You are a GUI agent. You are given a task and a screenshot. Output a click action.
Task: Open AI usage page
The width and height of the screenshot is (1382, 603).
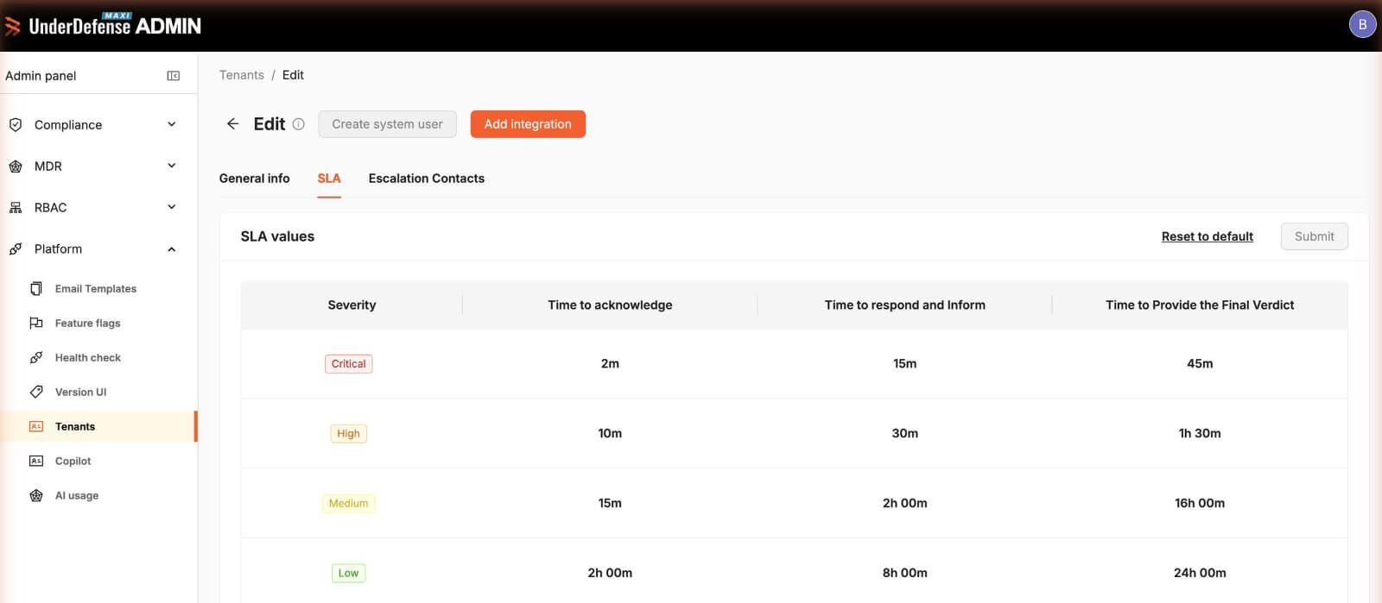point(77,496)
